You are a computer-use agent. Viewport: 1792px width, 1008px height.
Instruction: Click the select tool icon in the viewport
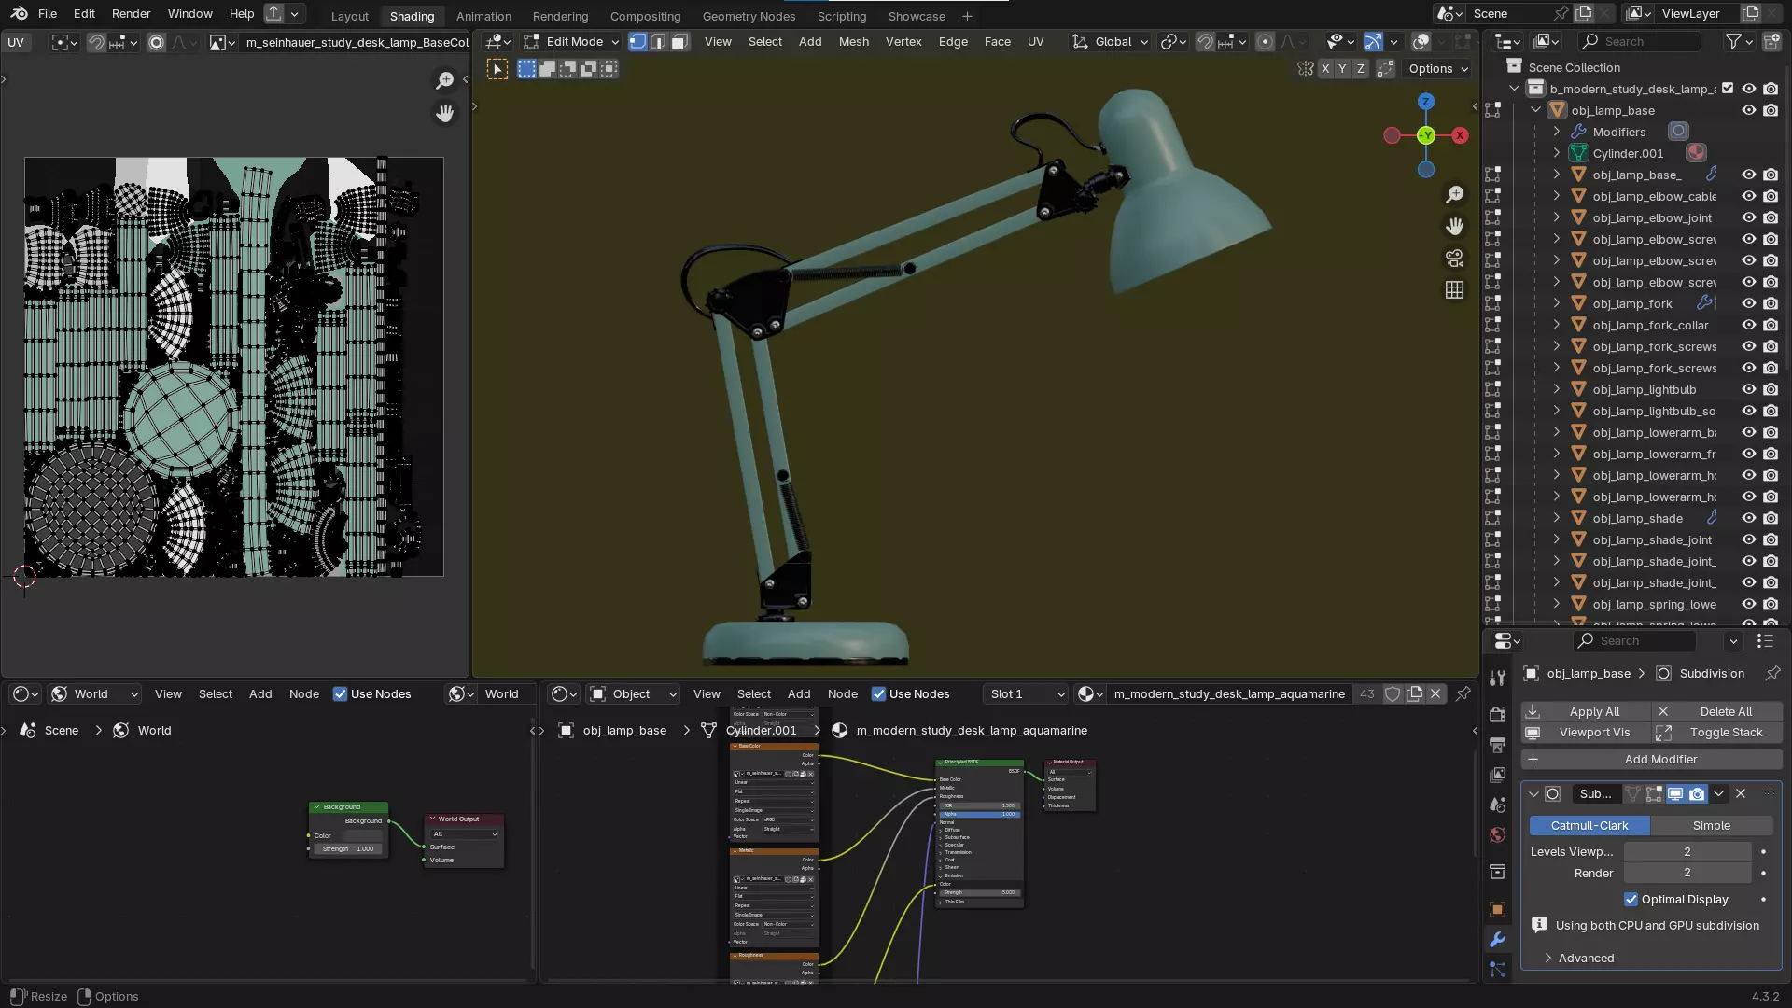(x=497, y=69)
